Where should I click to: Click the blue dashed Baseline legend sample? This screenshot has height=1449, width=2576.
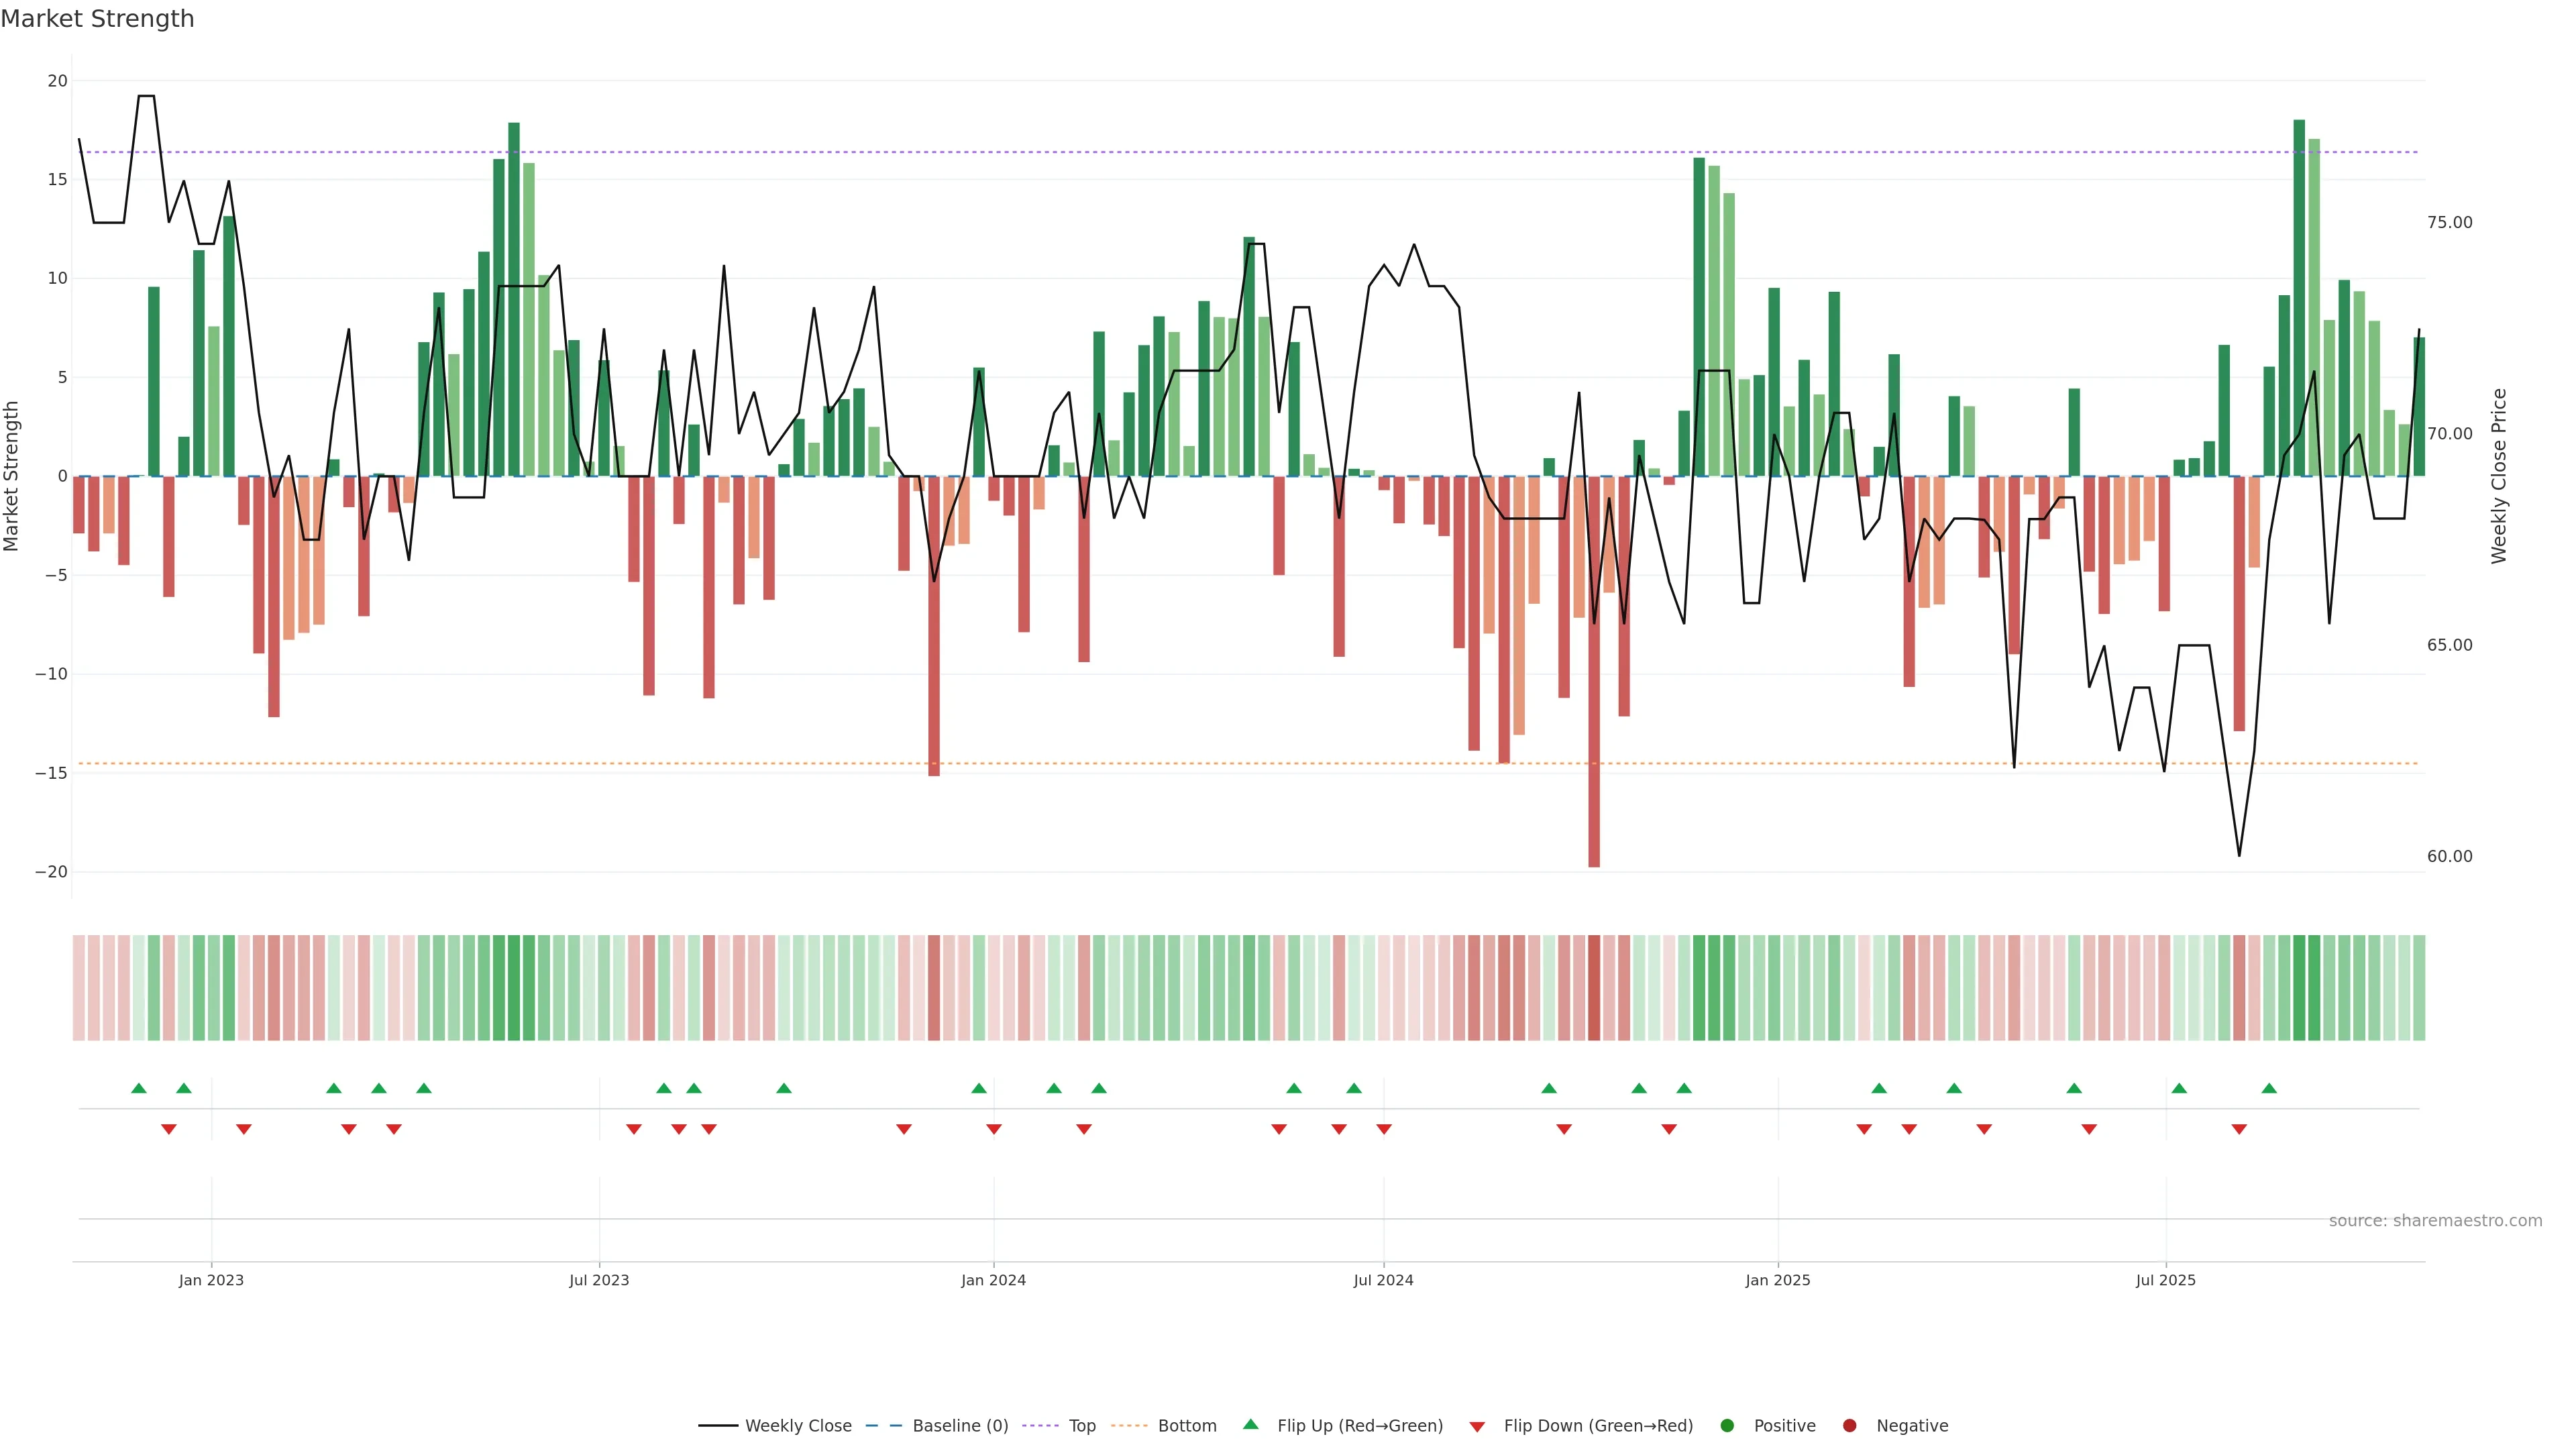tap(883, 1426)
